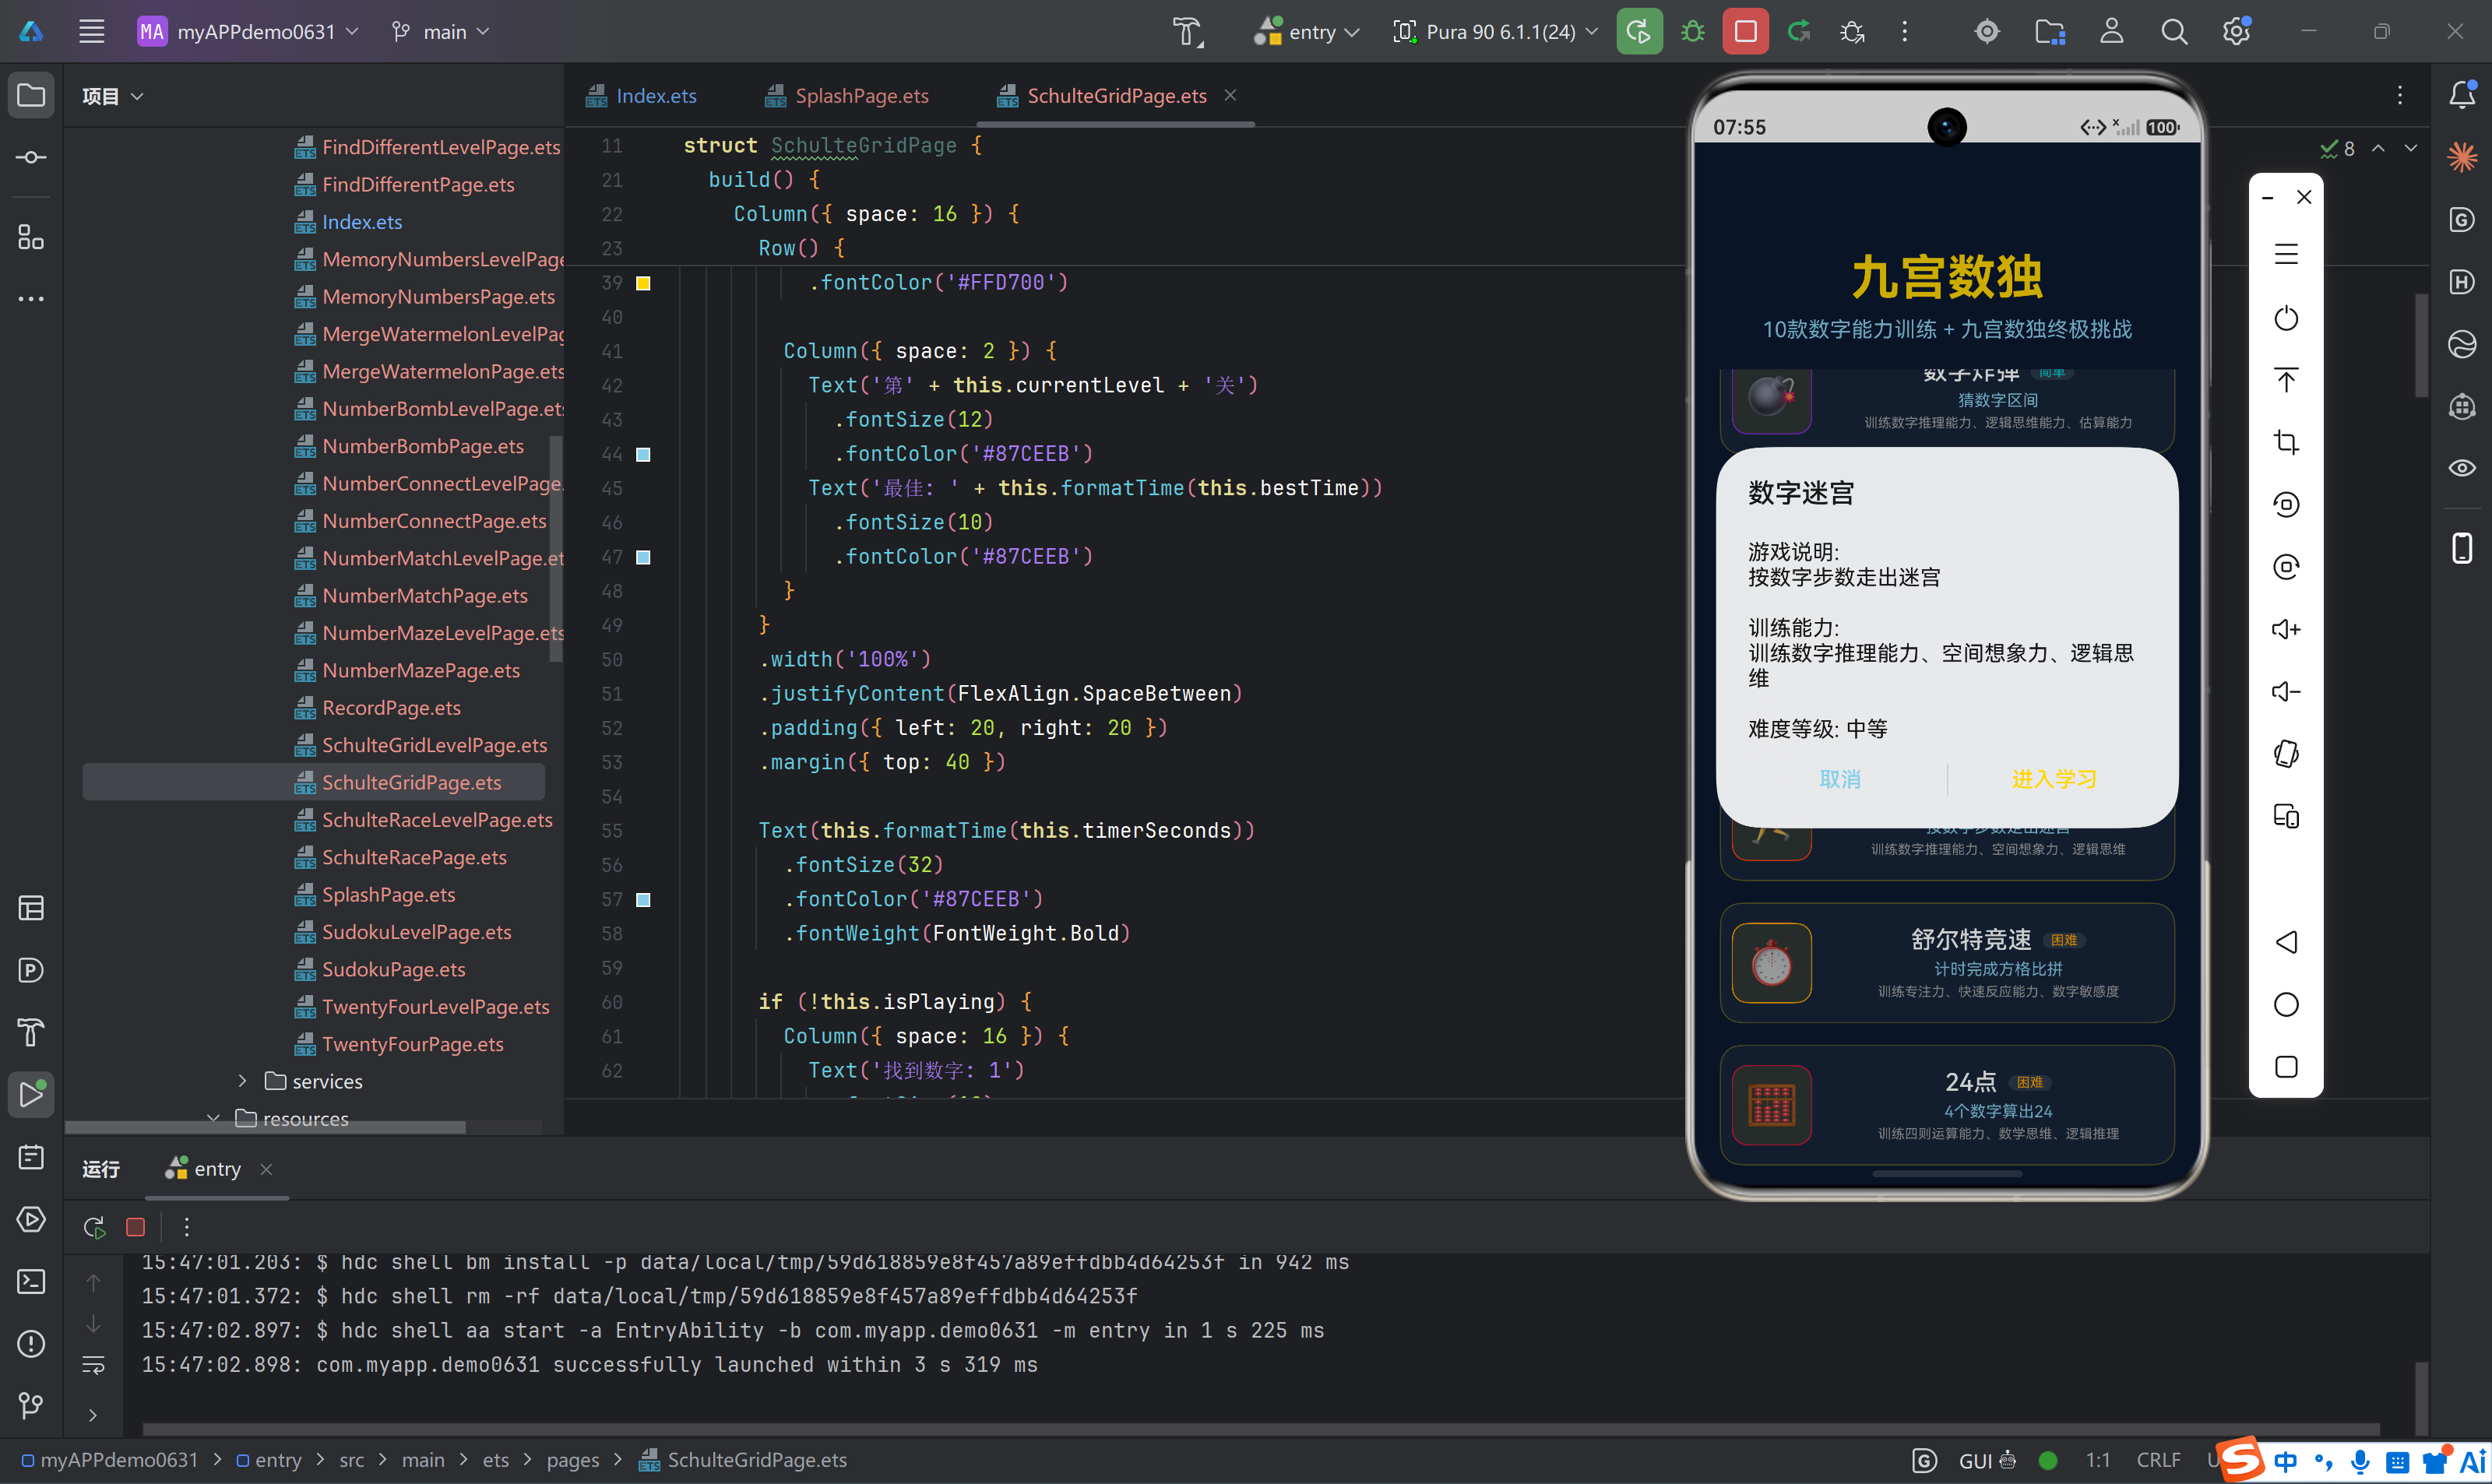The width and height of the screenshot is (2492, 1484).
Task: Click the #FFD700 color swatch on line 39
Action: pos(643,283)
